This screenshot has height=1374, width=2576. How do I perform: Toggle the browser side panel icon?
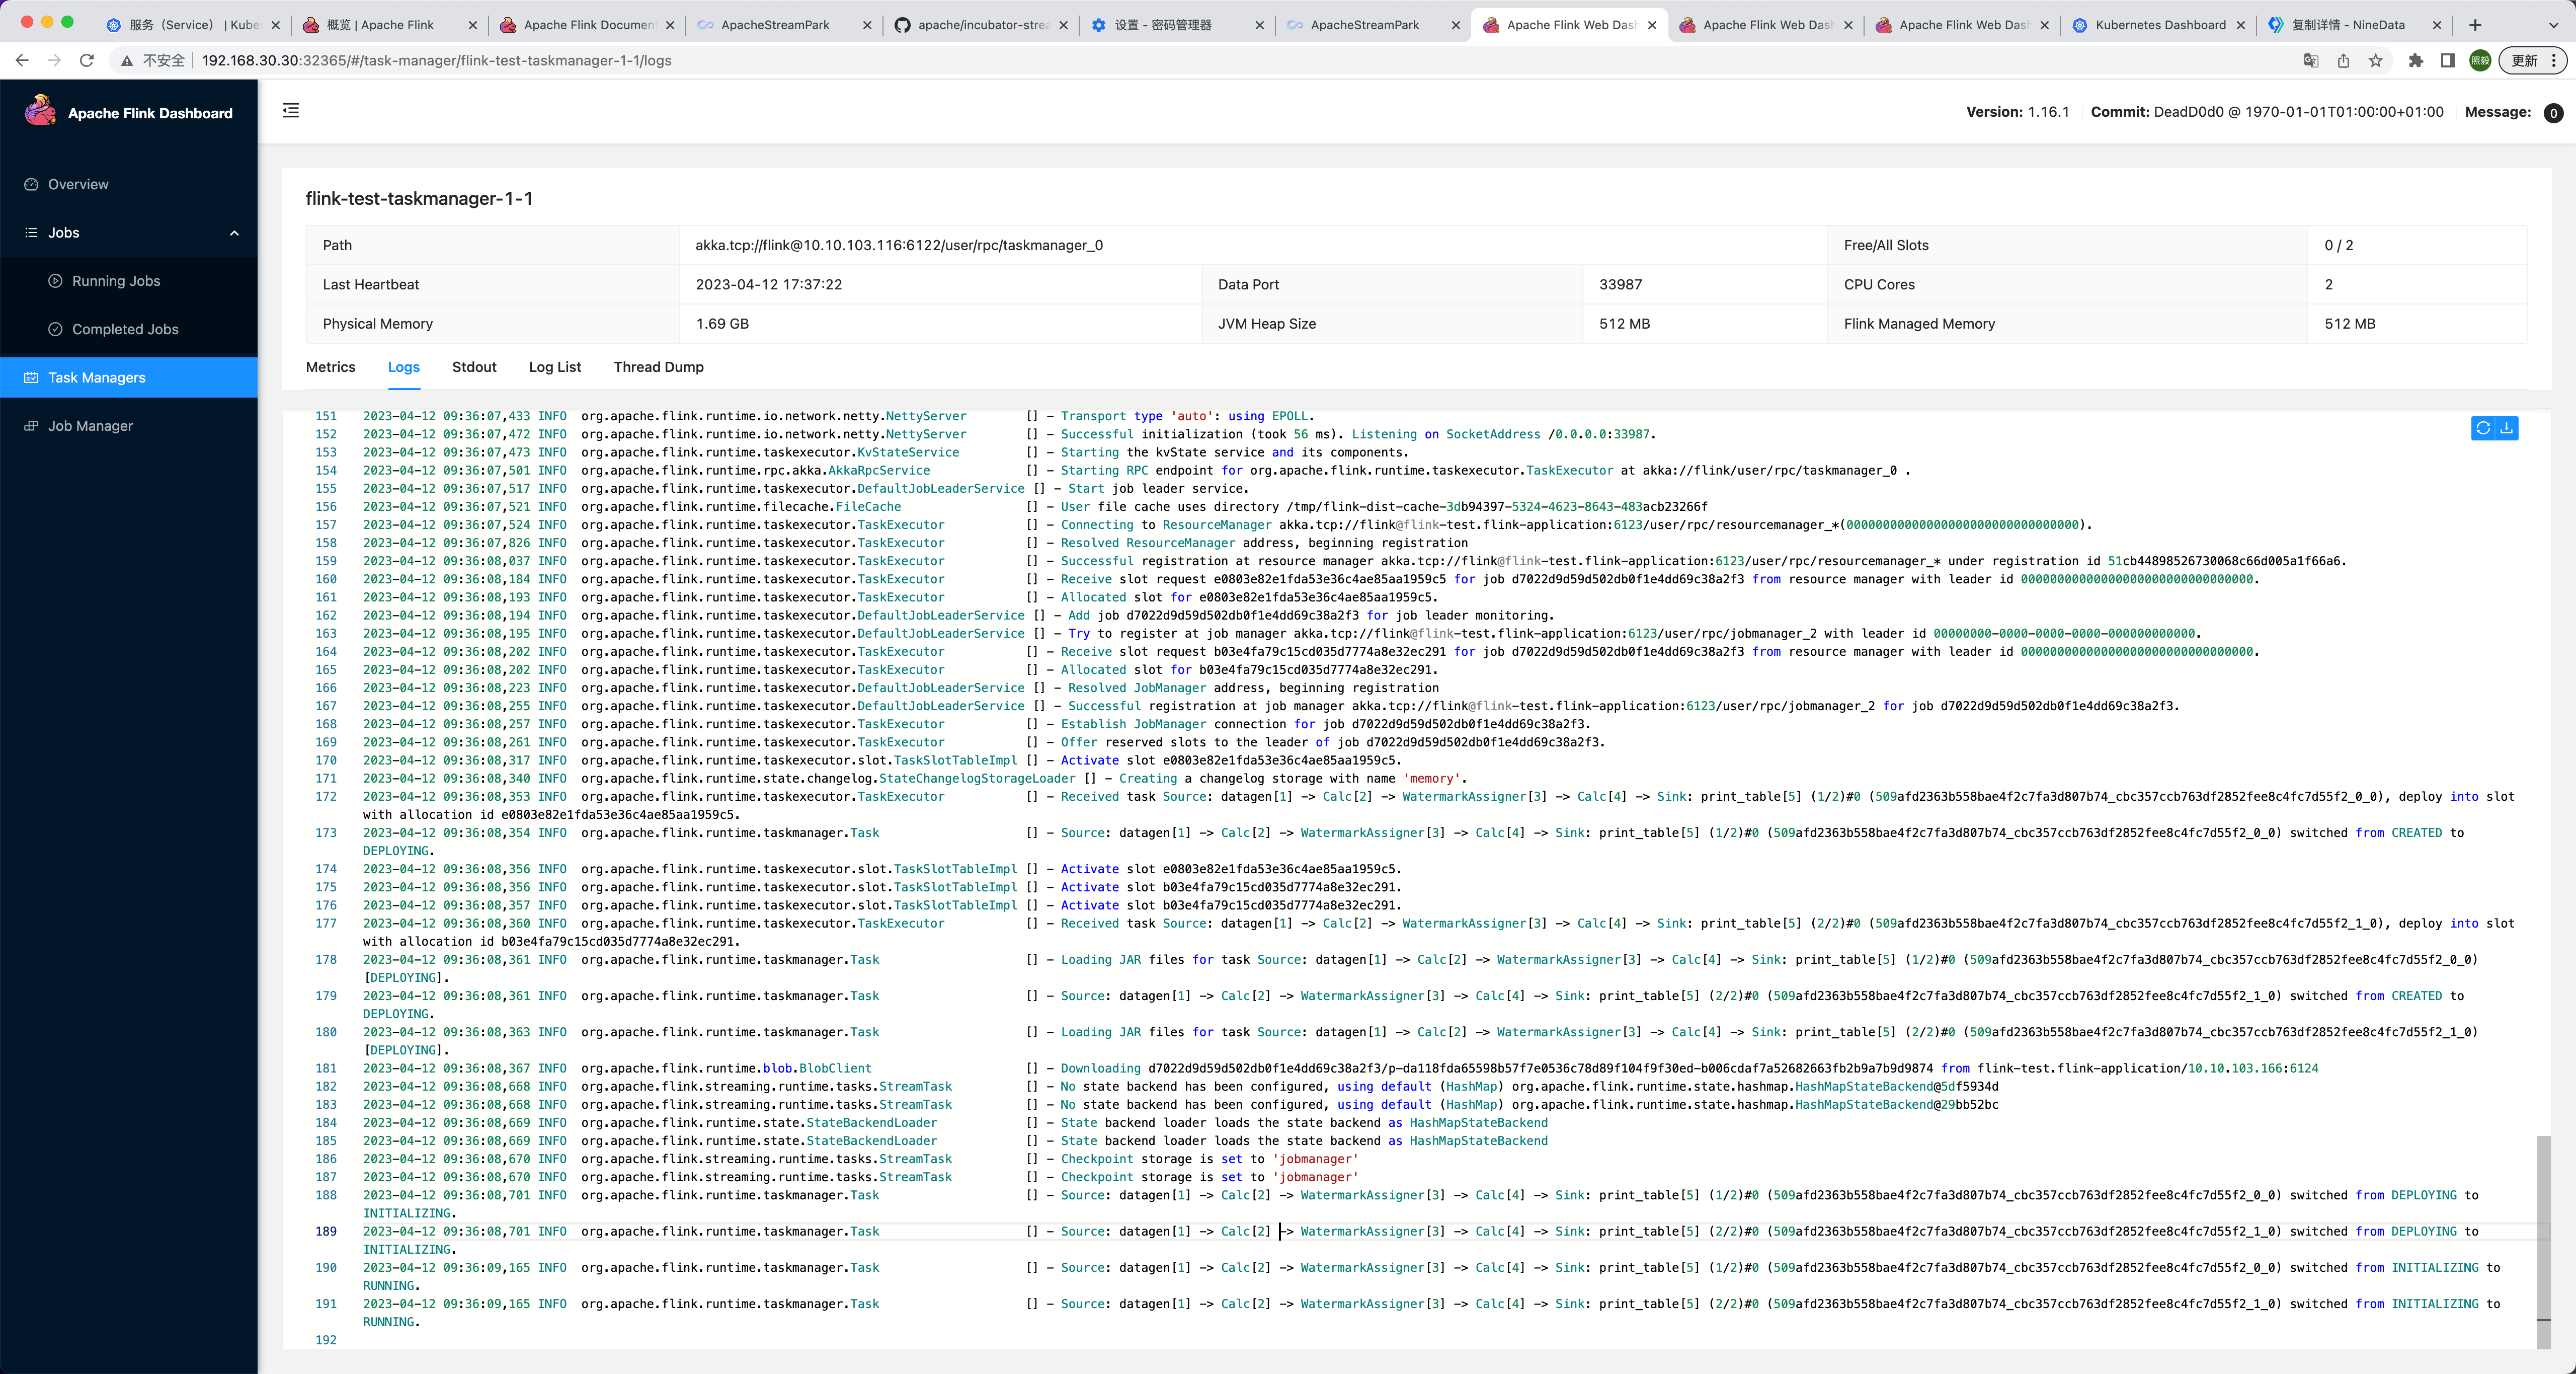[x=2448, y=60]
